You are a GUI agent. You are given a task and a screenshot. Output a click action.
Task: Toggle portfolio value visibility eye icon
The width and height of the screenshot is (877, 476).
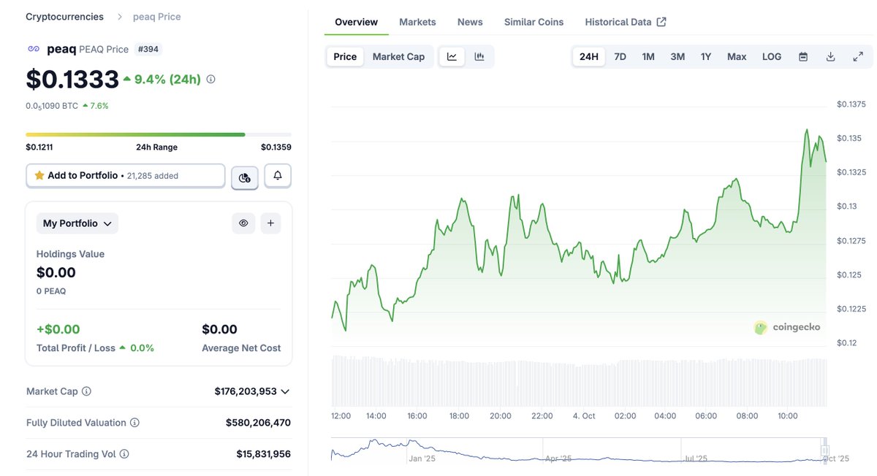[x=243, y=223]
